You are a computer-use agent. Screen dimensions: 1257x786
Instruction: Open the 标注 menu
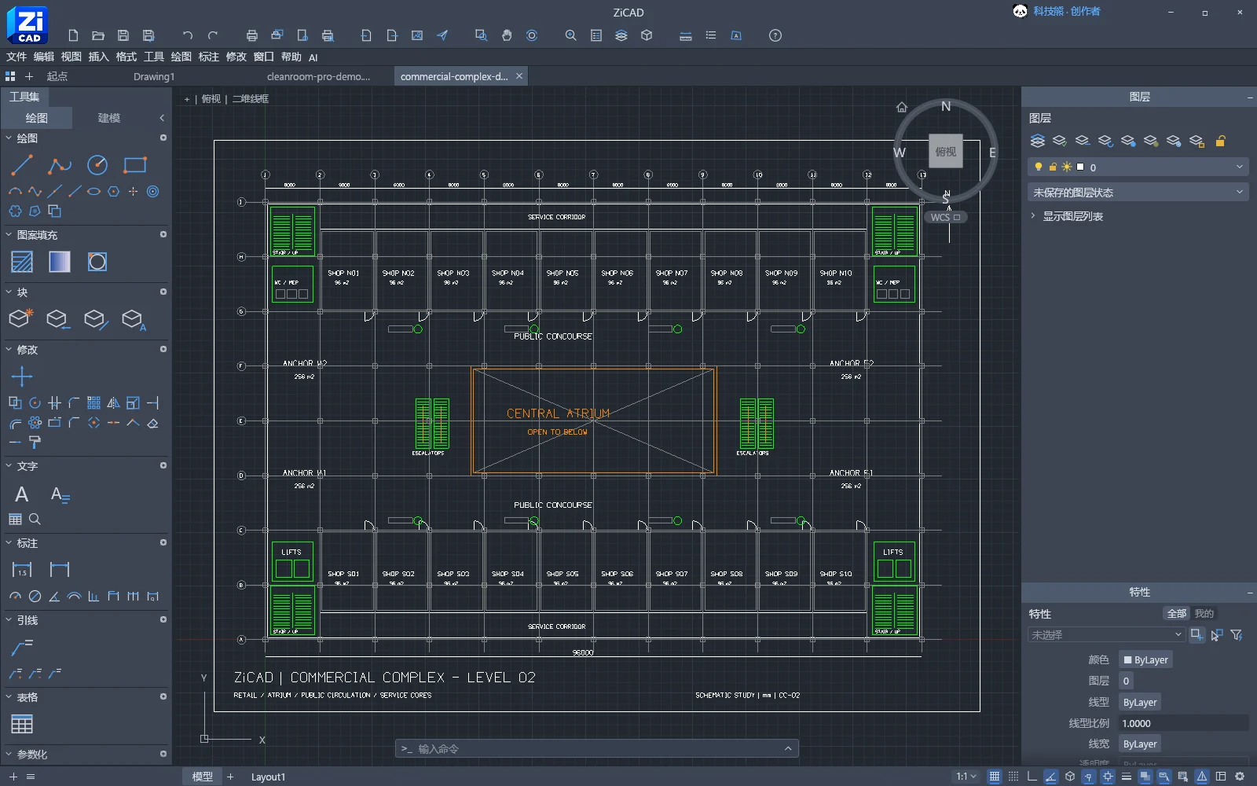click(x=209, y=57)
